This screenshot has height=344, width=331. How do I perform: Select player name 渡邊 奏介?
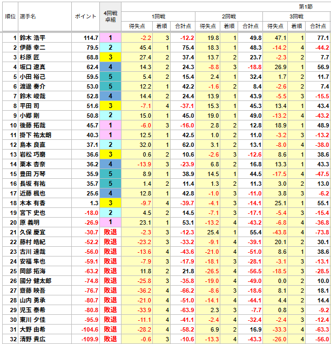pyautogui.click(x=32, y=86)
